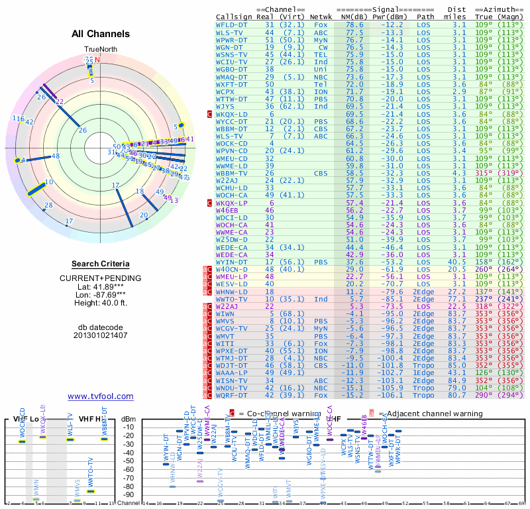Click the WYCC-DT callsign

coord(231,121)
